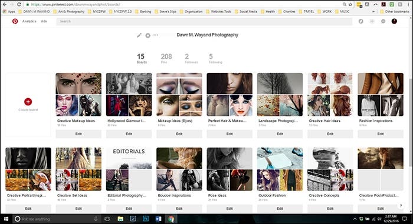Select the 5 Following tab
This screenshot has width=413, height=224.
point(215,58)
